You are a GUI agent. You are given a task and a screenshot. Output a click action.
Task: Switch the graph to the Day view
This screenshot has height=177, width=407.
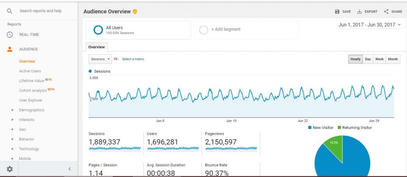(x=368, y=59)
